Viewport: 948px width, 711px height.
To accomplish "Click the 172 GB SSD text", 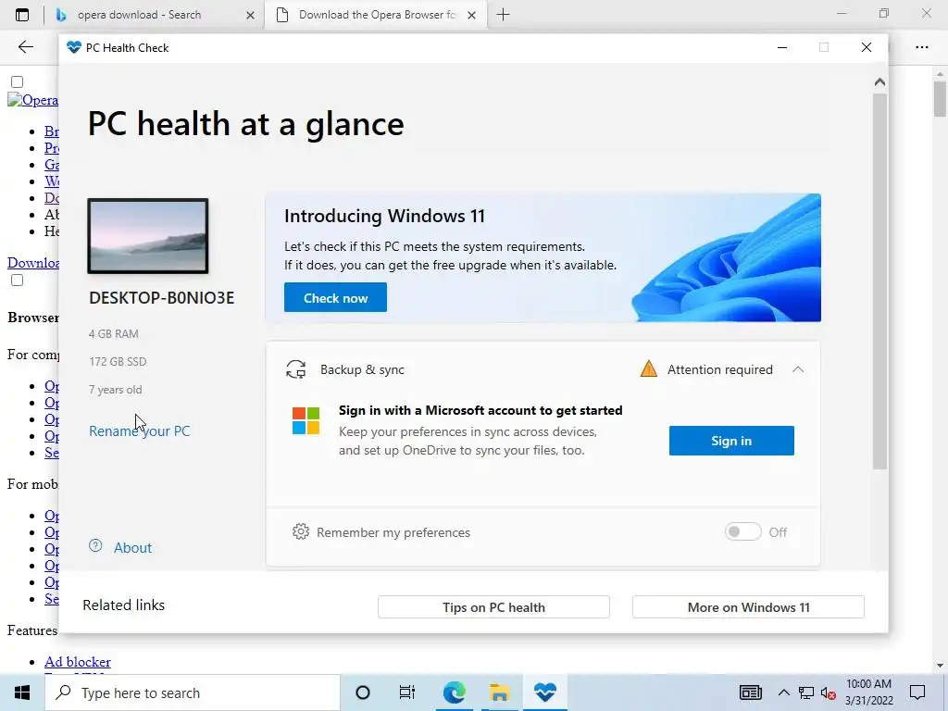I will point(118,362).
